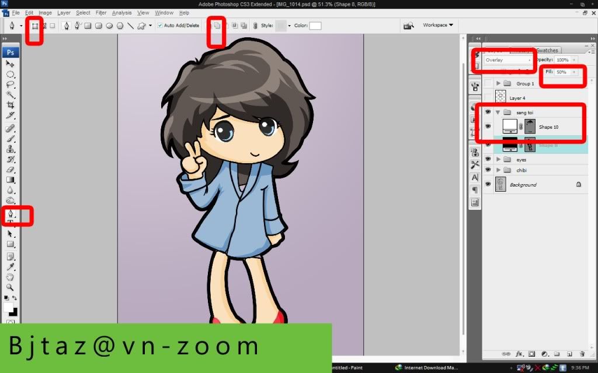
Task: Select the Crop tool
Action: 11,105
